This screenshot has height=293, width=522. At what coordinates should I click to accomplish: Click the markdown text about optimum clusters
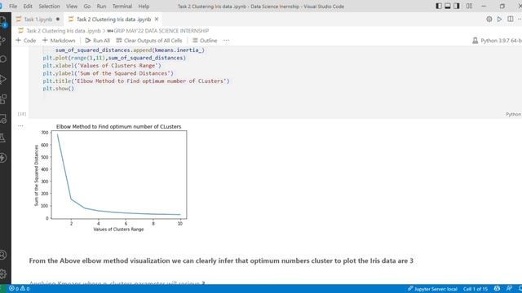coord(221,260)
